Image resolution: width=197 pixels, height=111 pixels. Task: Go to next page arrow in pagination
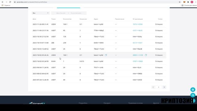pyautogui.click(x=164, y=87)
